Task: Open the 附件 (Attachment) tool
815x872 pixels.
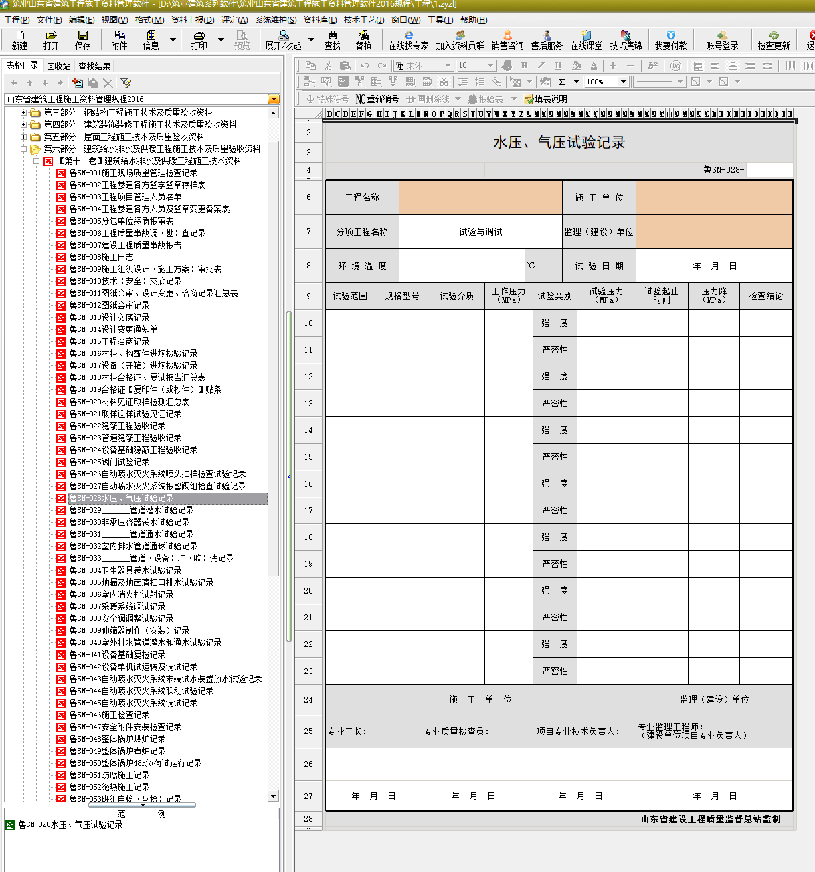Action: pos(119,39)
